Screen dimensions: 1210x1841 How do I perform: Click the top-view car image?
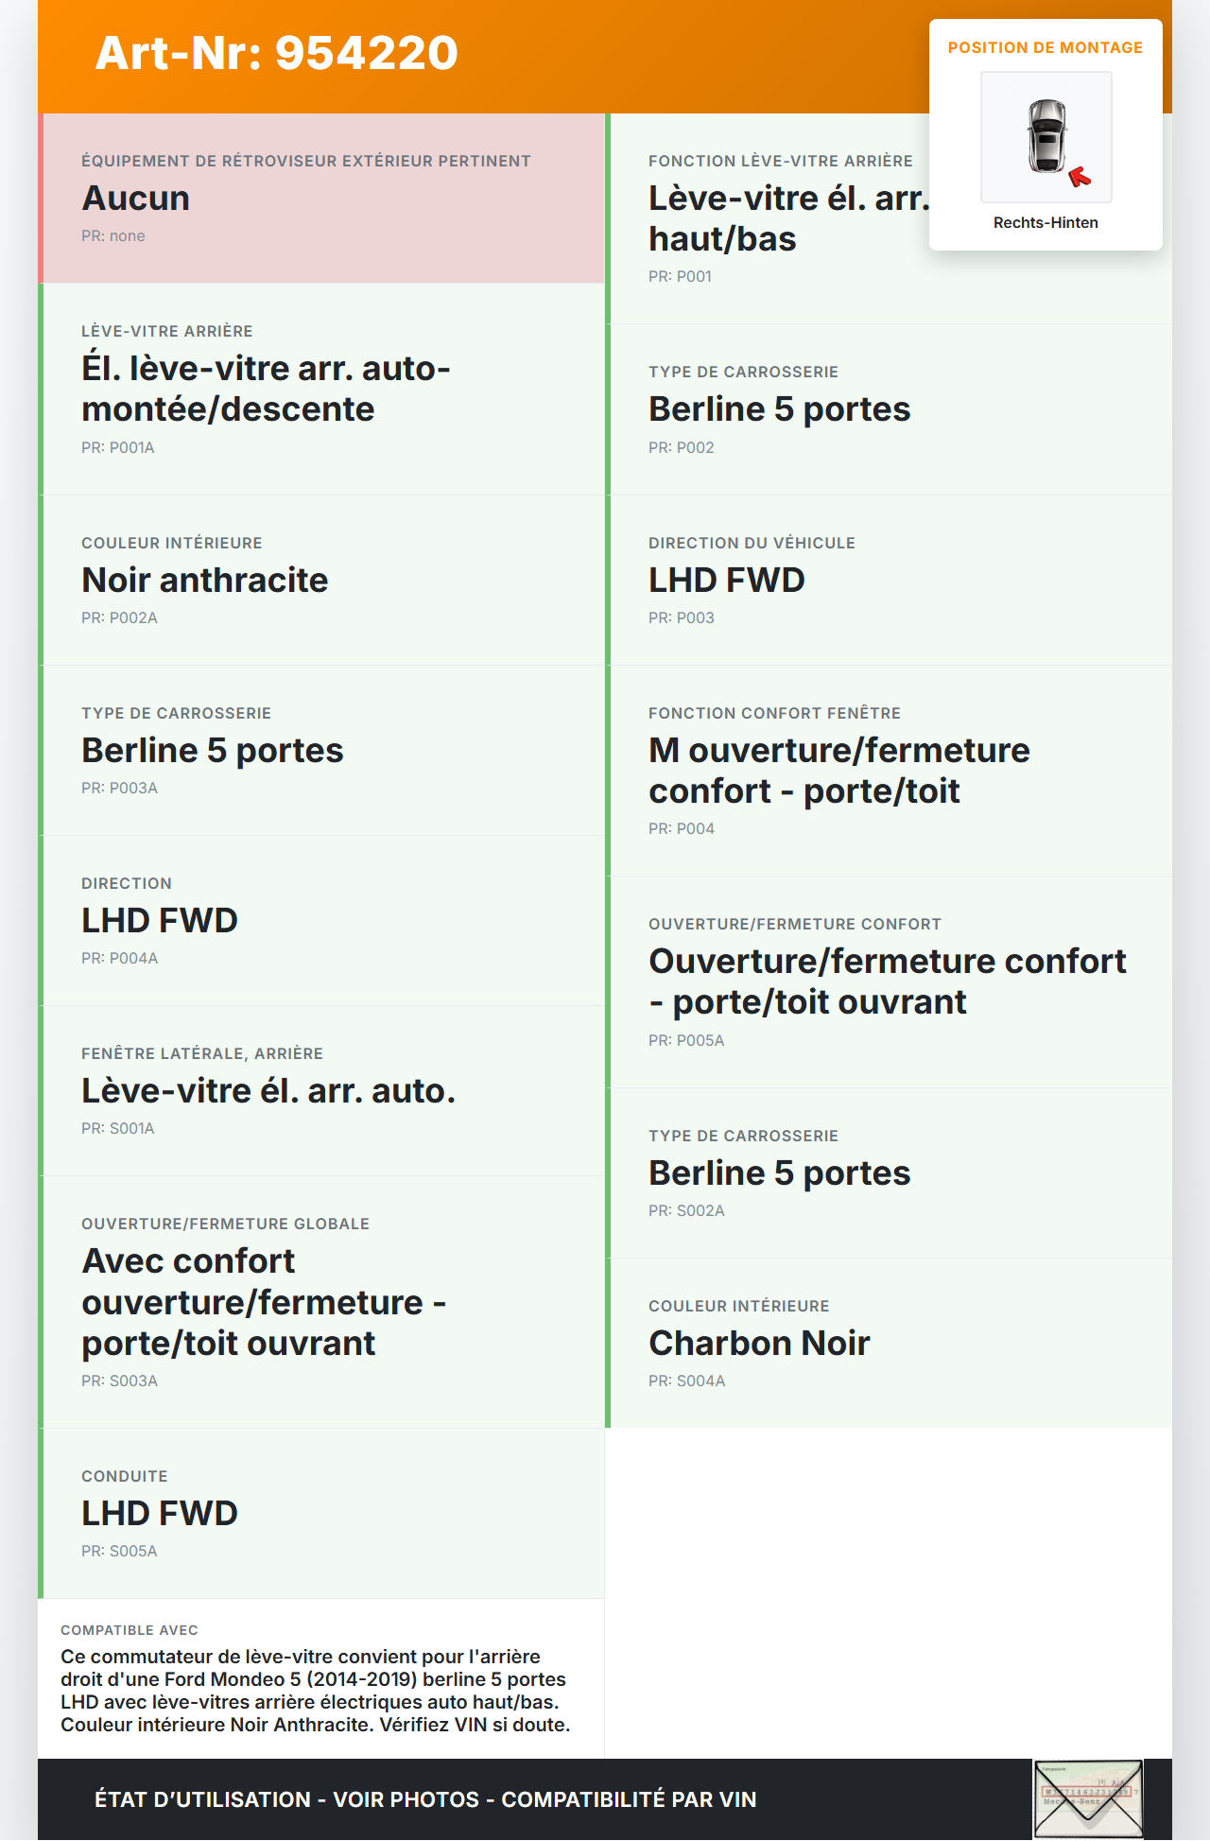(1046, 136)
